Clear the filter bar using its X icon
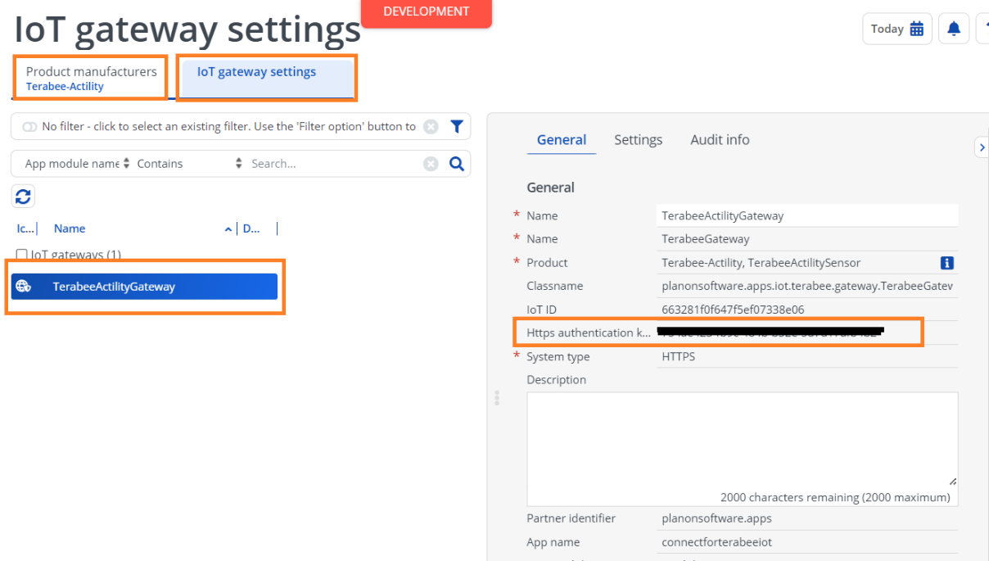989x561 pixels. 431,126
